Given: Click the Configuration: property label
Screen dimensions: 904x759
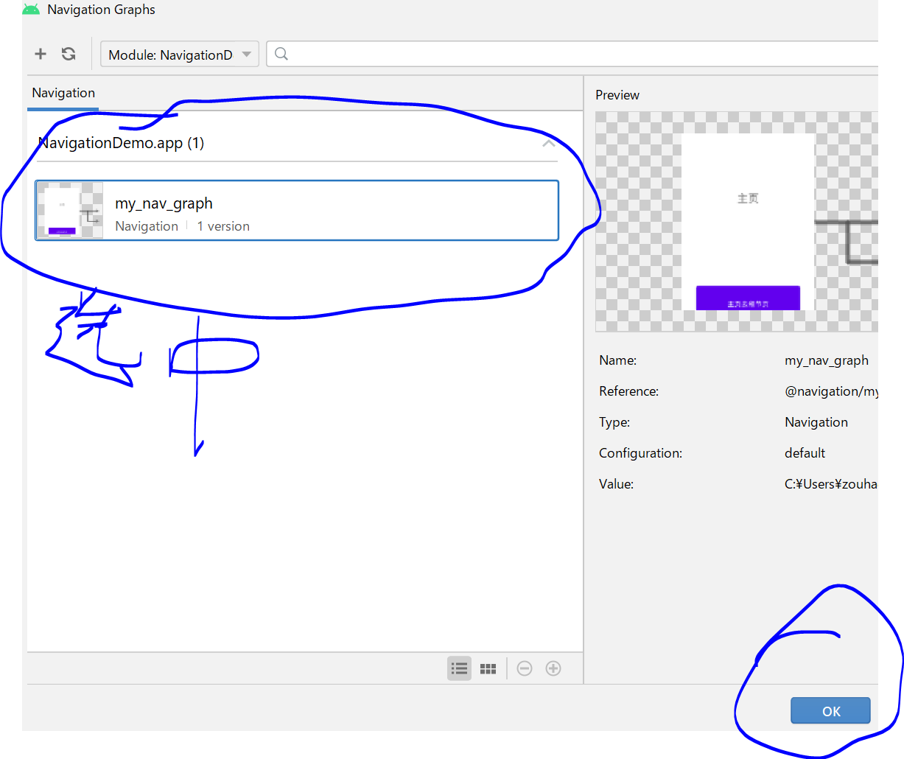Looking at the screenshot, I should tap(641, 453).
